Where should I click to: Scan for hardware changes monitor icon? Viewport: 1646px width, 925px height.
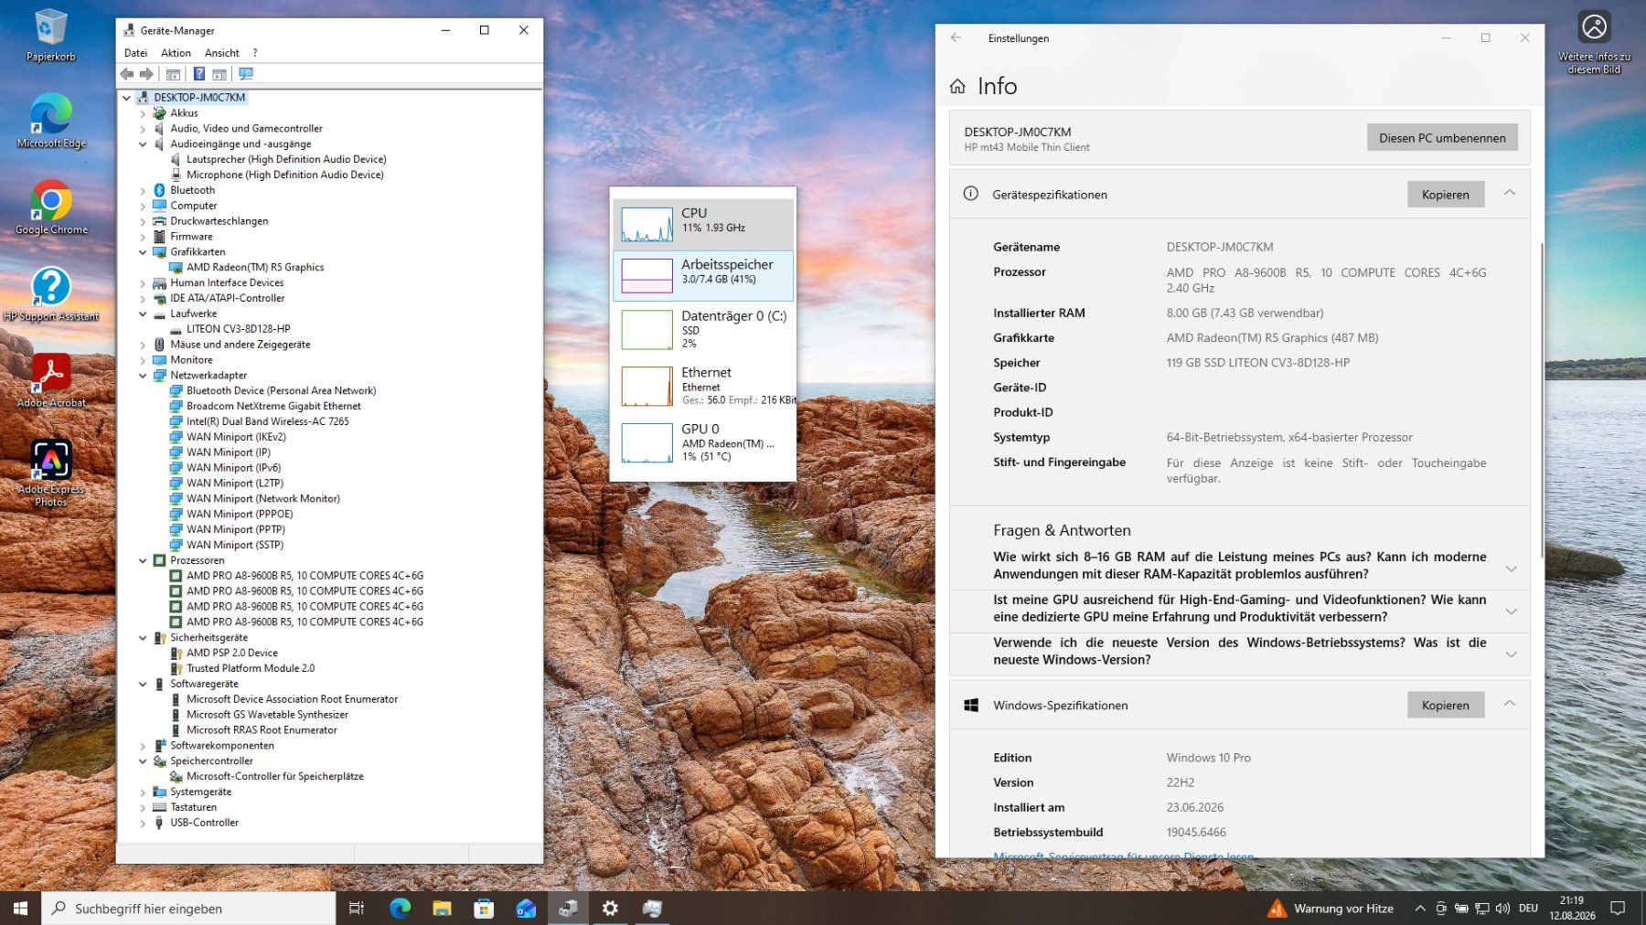point(246,74)
